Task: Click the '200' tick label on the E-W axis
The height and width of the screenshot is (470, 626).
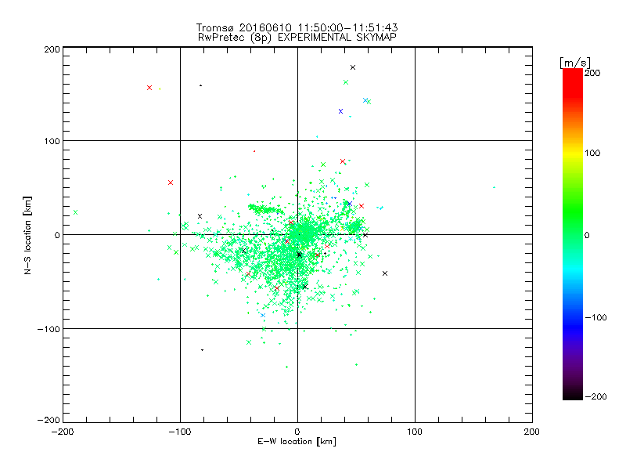Action: 532,432
